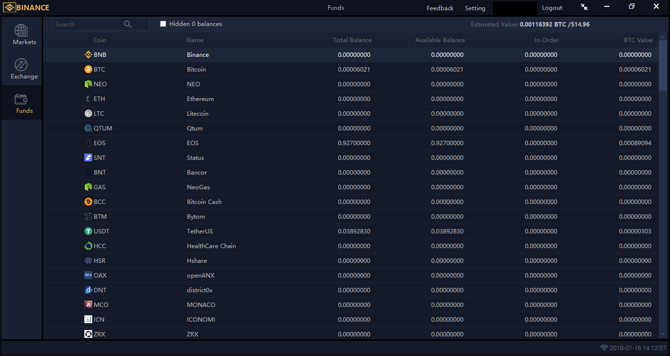Click the BNT coin symbol
Viewport: 670px width, 356px height.
click(100, 173)
